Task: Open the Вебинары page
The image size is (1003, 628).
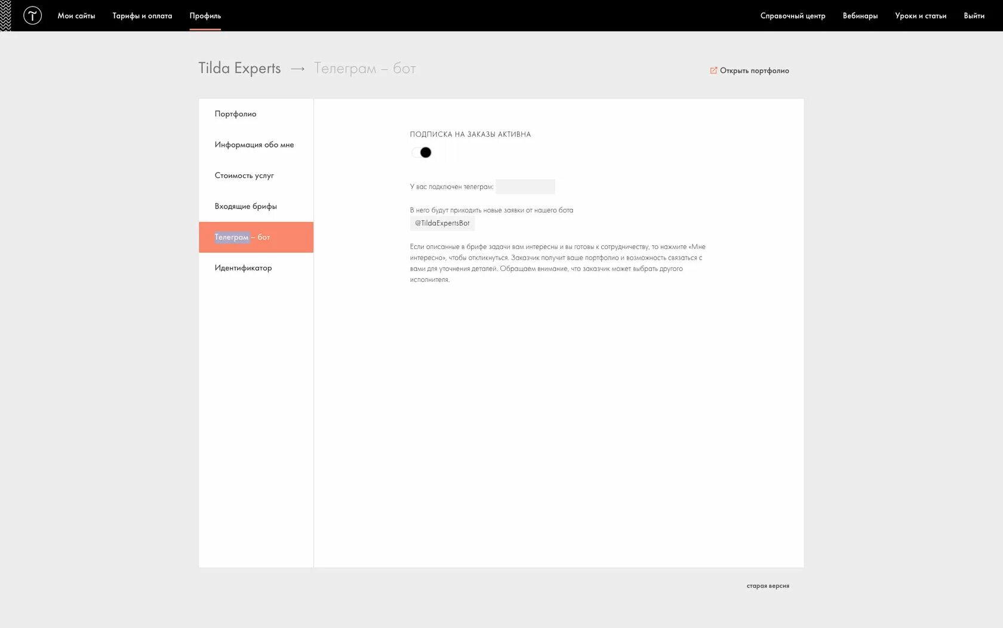Action: [x=860, y=16]
